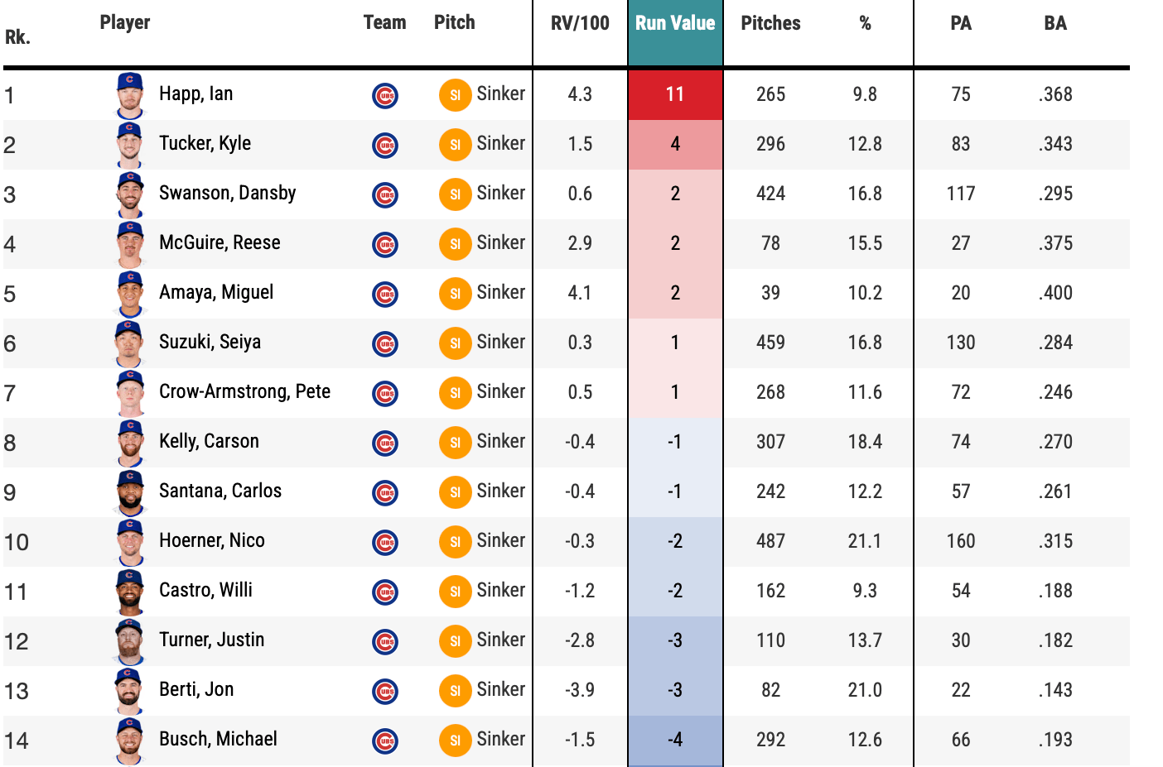Open Santana, Carlos player link
Screen dimensions: 1163x767
[220, 491]
